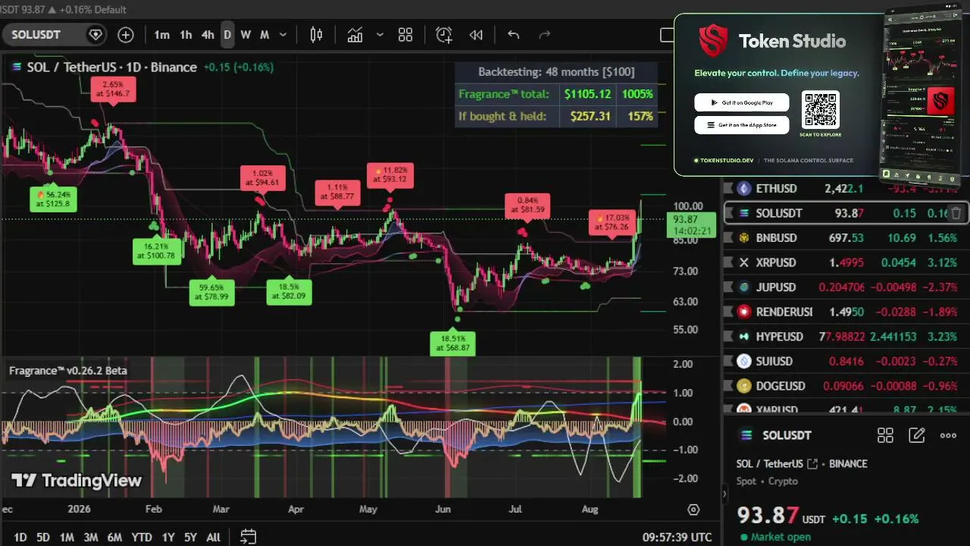Screen dimensions: 970x546
Task: Set chart range to 1M
Action: tap(67, 537)
